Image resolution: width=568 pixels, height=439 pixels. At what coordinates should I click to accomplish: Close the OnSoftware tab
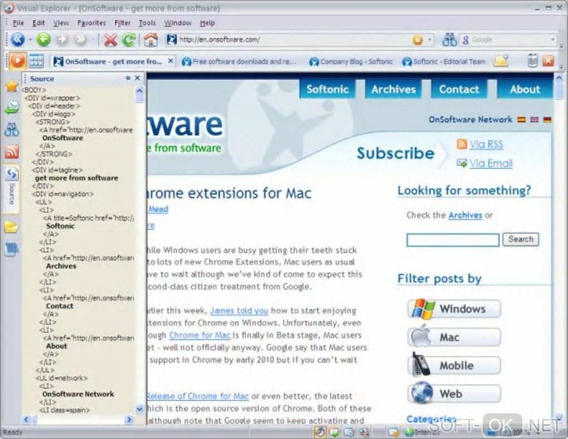point(170,61)
